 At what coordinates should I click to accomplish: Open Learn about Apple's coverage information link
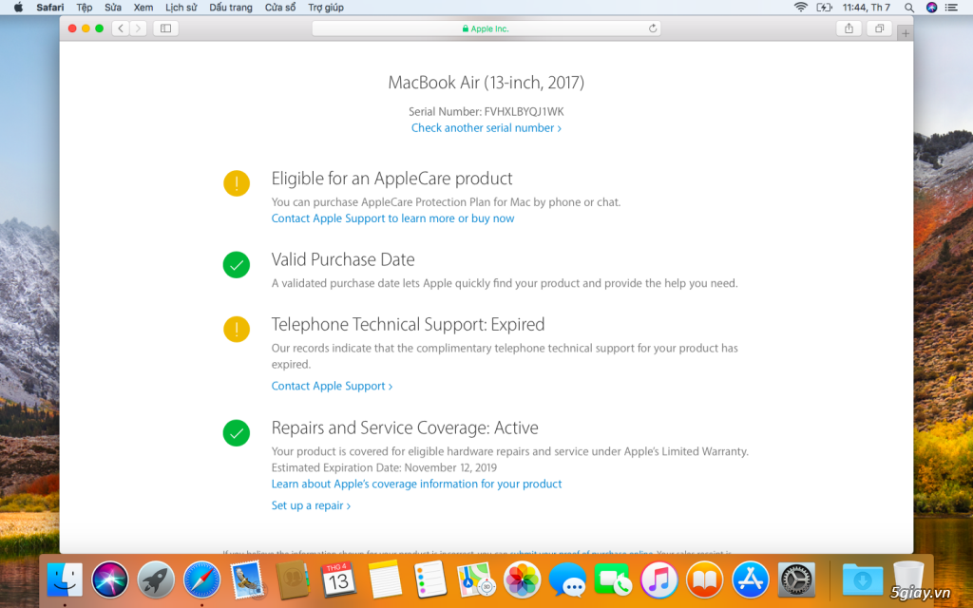416,484
